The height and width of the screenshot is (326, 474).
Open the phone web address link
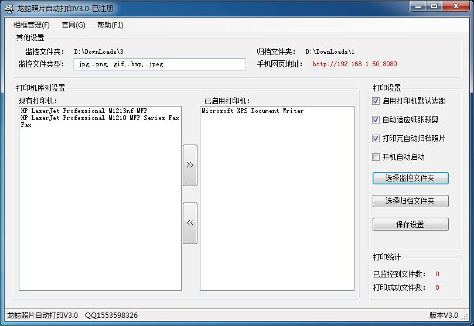pyautogui.click(x=354, y=64)
